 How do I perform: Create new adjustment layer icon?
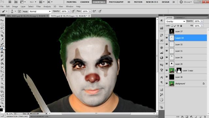pyautogui.click(x=191, y=117)
